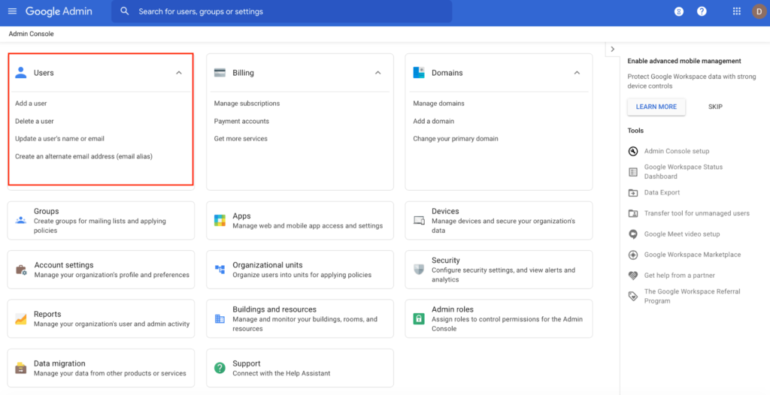The image size is (770, 395).
Task: Open the Groups card title
Action: pyautogui.click(x=46, y=211)
